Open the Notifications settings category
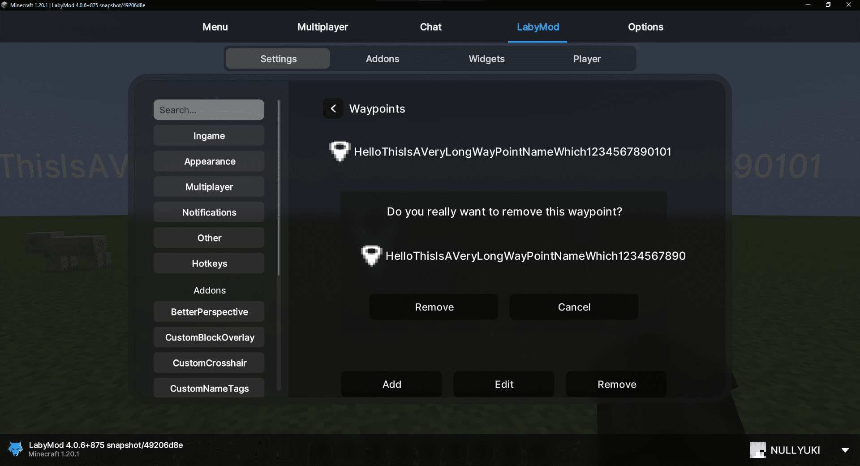 pyautogui.click(x=209, y=212)
